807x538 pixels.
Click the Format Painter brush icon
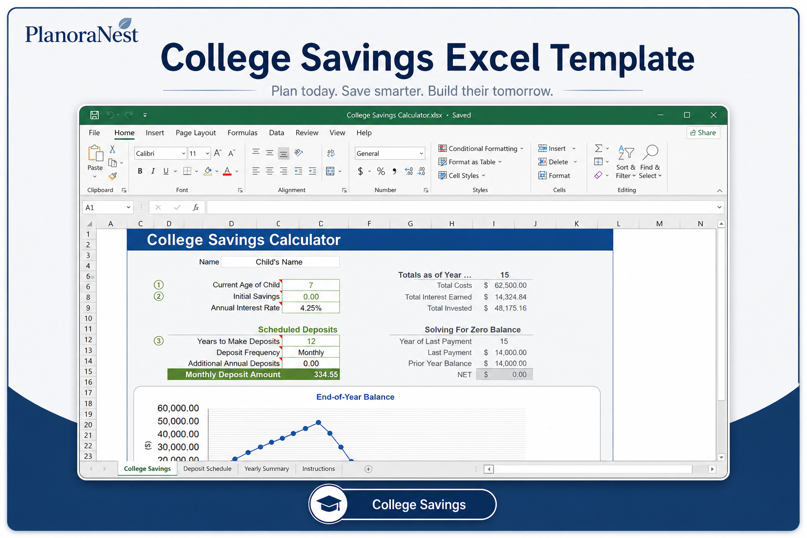click(112, 176)
